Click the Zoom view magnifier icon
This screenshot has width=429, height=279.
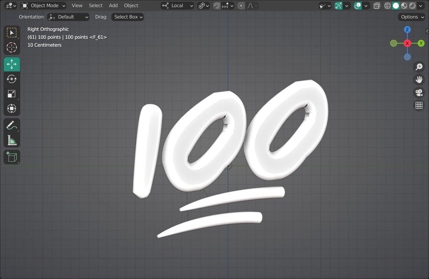click(419, 67)
